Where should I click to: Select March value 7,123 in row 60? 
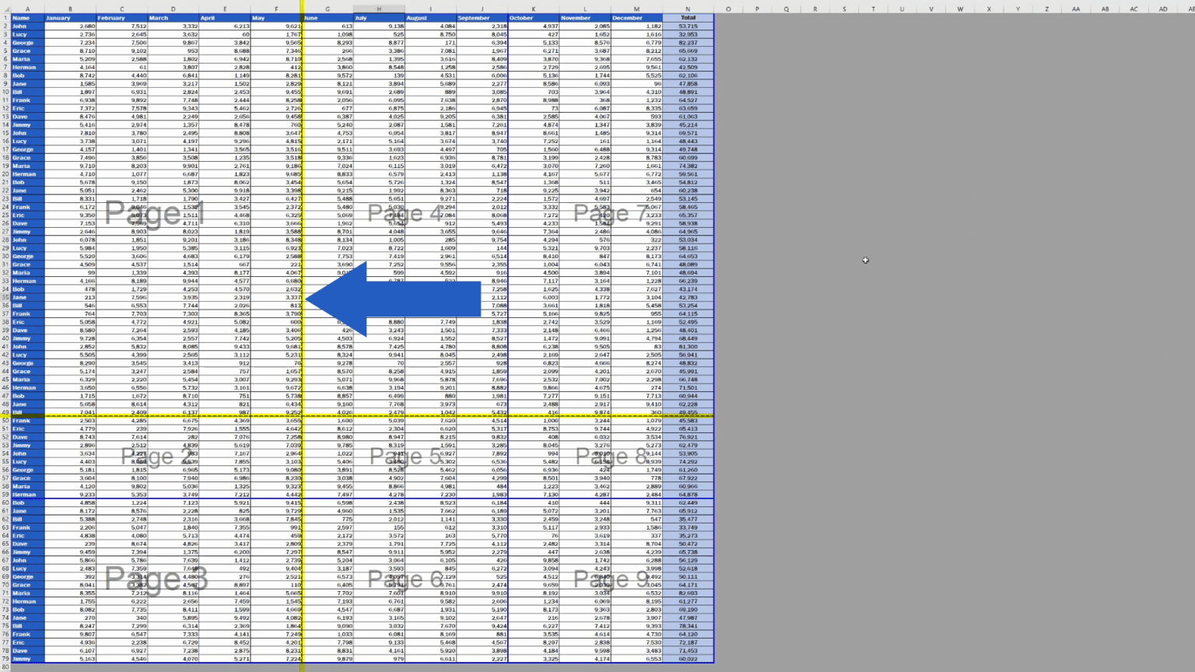click(173, 502)
